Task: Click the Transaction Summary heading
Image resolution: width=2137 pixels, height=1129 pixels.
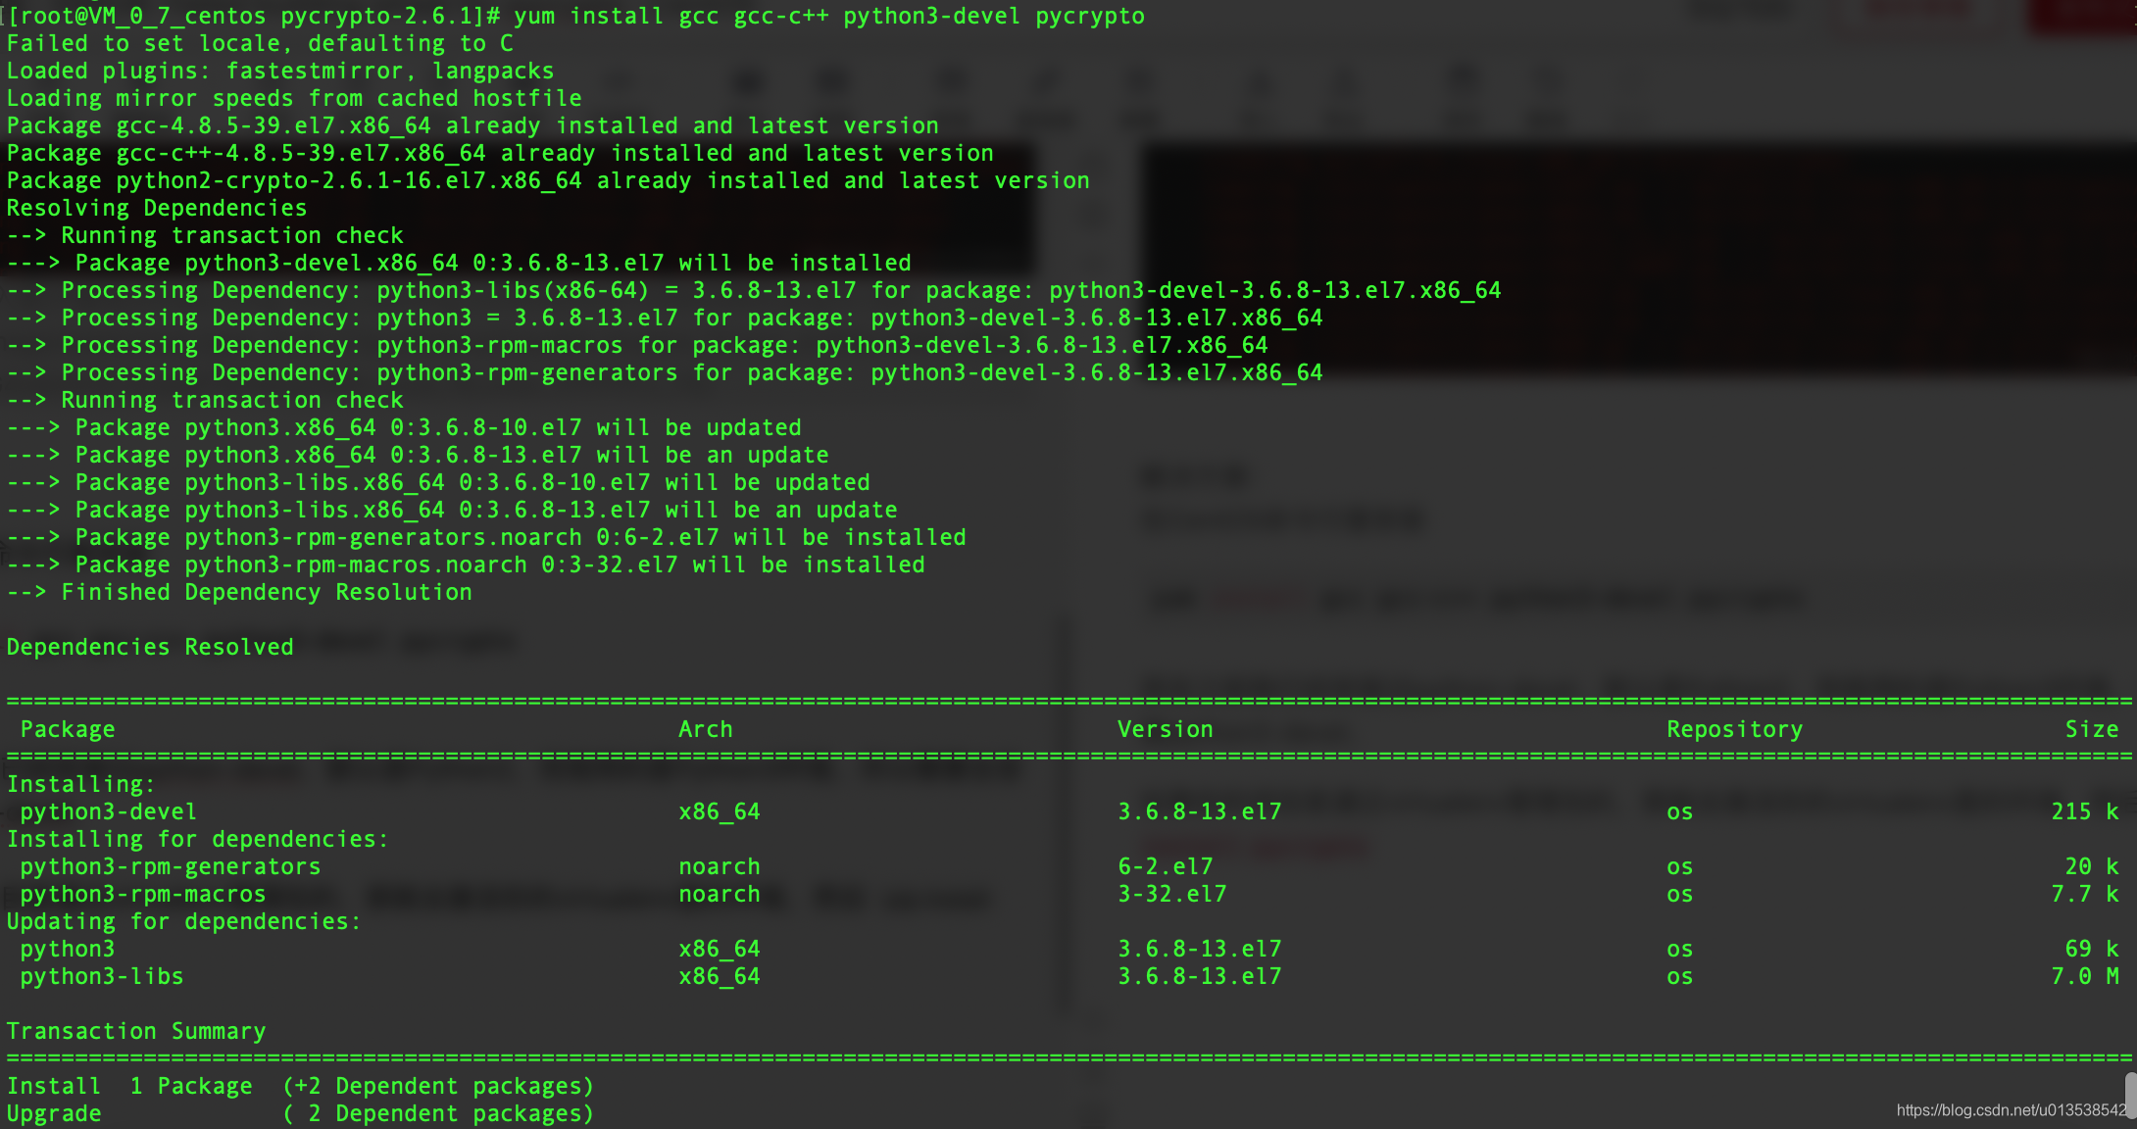Action: point(136,1032)
